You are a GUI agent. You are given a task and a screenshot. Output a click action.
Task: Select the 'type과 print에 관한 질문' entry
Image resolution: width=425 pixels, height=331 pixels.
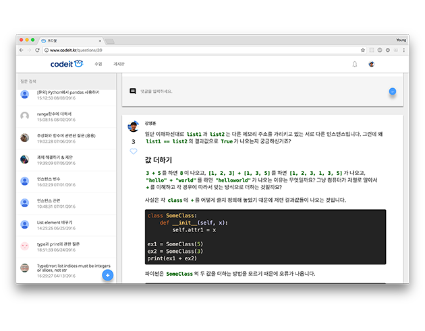click(x=61, y=244)
